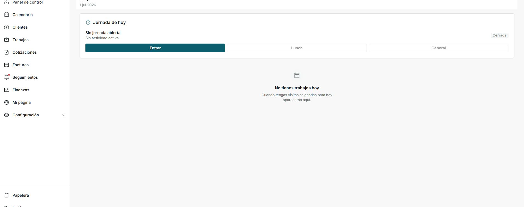
Task: Click the 'Jornada de hoy' title
Action: [109, 22]
